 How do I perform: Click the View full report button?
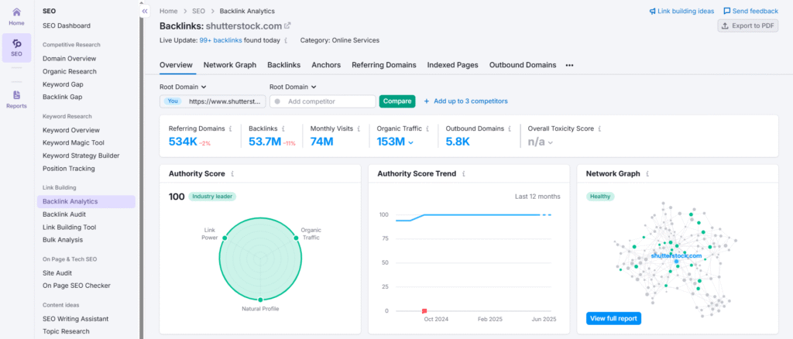click(613, 318)
